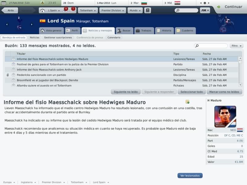Switch to Historia tab
Screen dimensions: 247x185
(x=164, y=31)
